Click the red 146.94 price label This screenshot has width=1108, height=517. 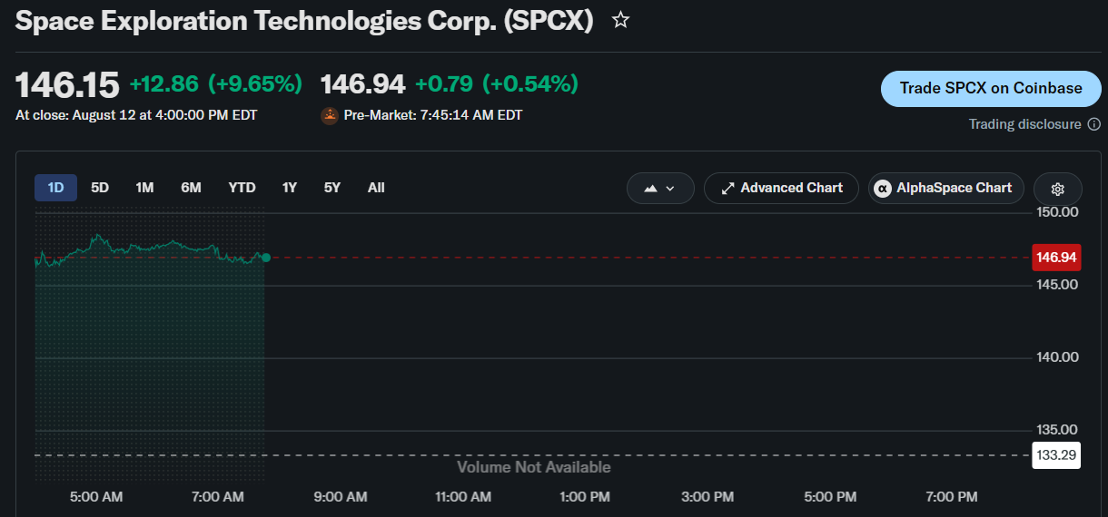(x=1056, y=258)
